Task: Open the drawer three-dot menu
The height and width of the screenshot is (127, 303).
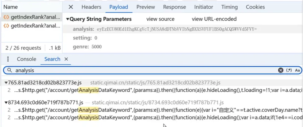Action: 8,59
